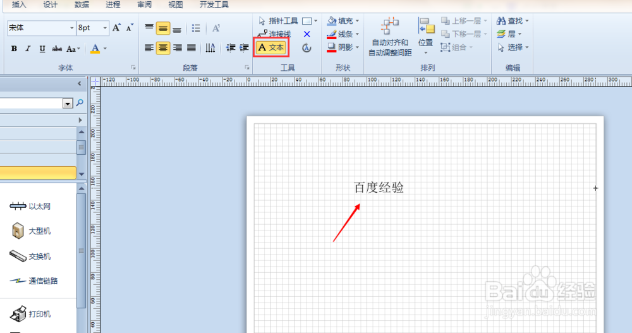Select Switch 交换机 shape
This screenshot has height=333, width=632.
tap(30, 256)
